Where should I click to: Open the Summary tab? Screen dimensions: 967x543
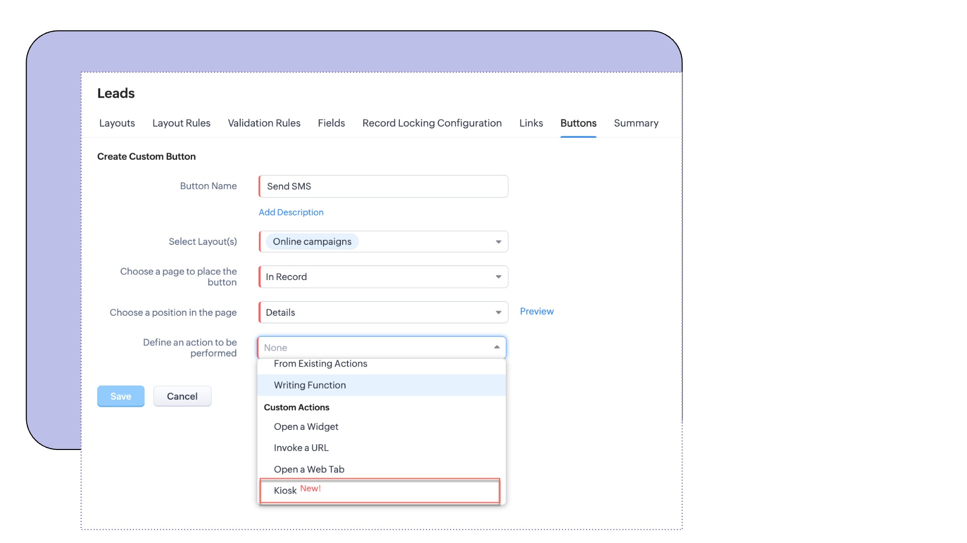[x=636, y=123]
